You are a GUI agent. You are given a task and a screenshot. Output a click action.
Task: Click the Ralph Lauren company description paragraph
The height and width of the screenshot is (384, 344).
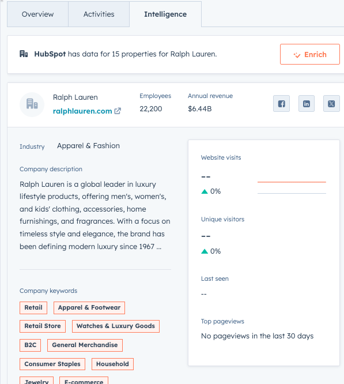click(x=95, y=215)
